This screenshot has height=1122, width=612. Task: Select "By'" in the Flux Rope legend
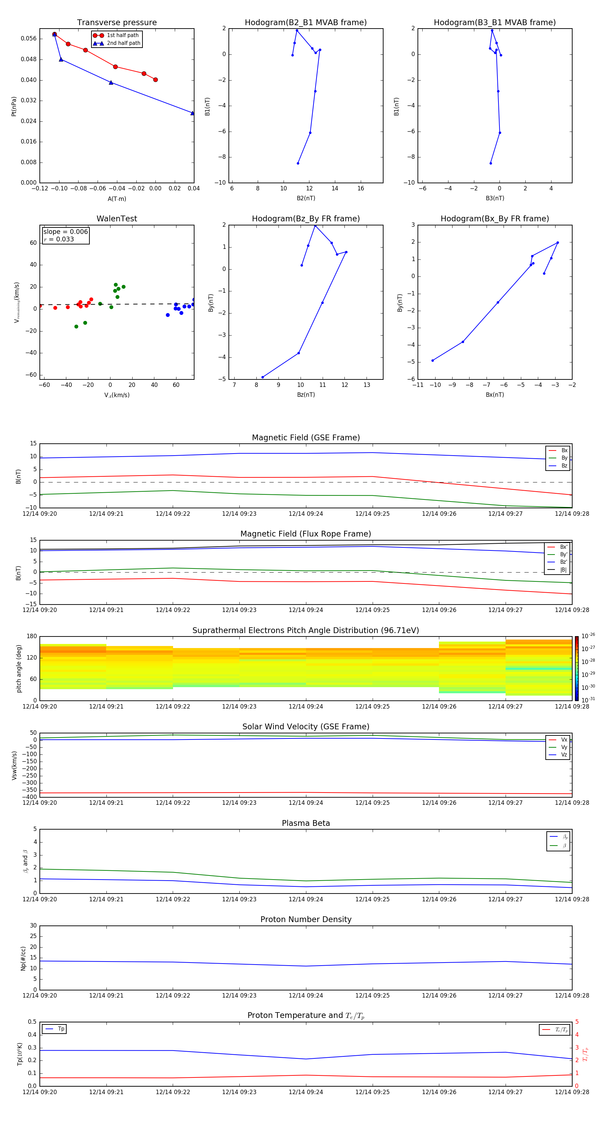558,555
